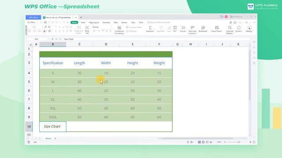Click the pink user avatar icon
Screen dimensions: 282x158
[226, 17]
